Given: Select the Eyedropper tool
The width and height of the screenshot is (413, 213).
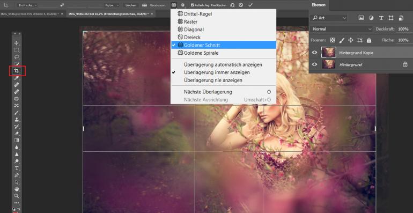Looking at the screenshot, I should 17,78.
